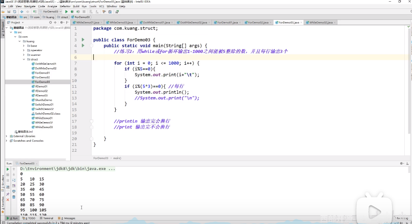Expand the scanner package node
This screenshot has height=224, width=412.
(x=24, y=55)
